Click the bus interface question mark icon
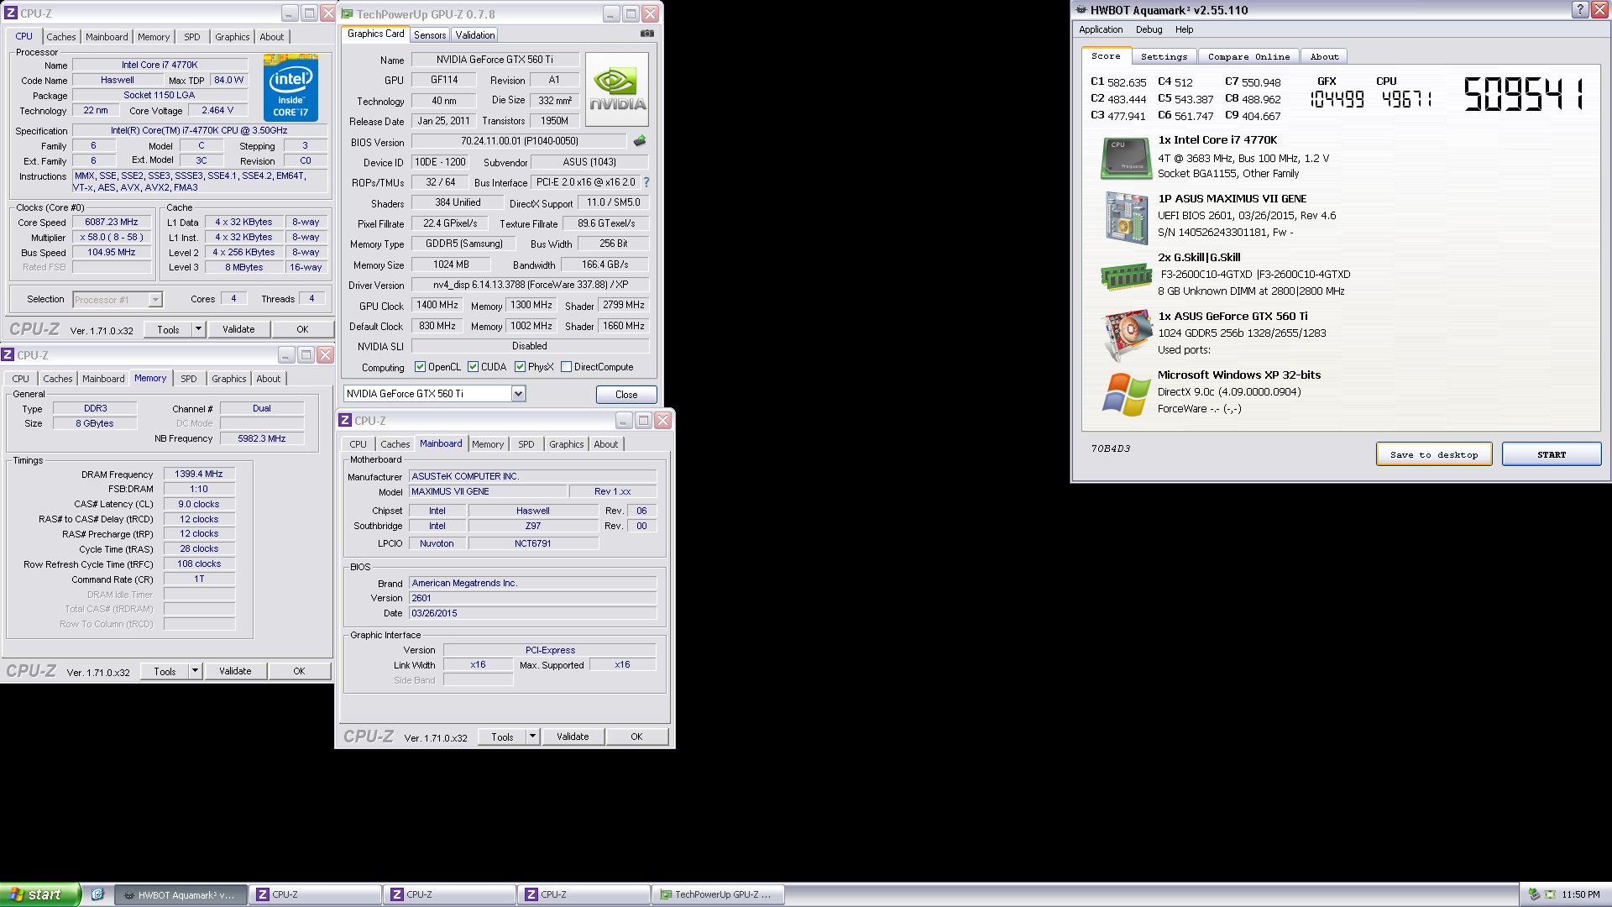 pos(646,182)
